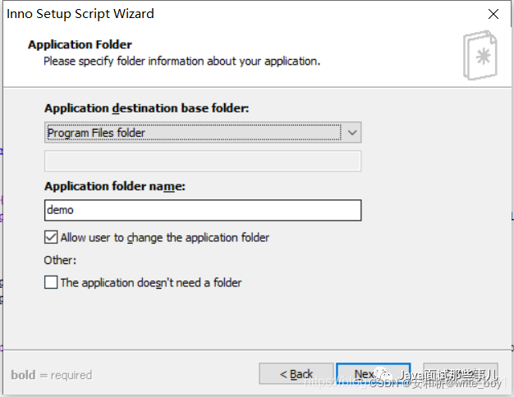Click the Application folder name field containing demo
Screen dimensions: 514x397
pos(203,210)
